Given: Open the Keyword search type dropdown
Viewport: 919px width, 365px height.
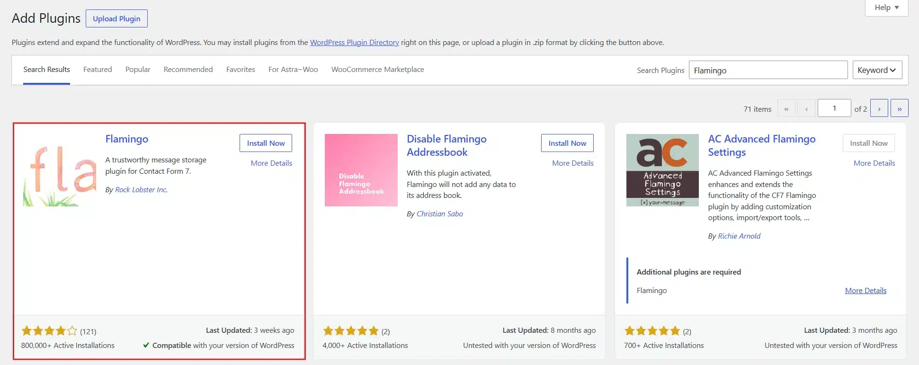Looking at the screenshot, I should tap(877, 70).
